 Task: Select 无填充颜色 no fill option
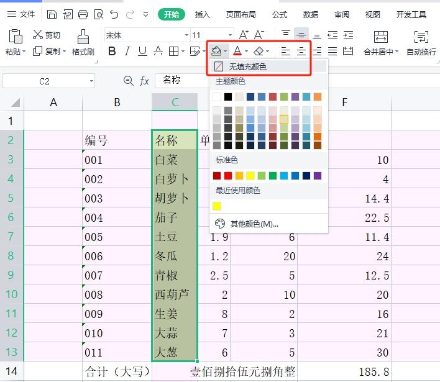point(269,66)
